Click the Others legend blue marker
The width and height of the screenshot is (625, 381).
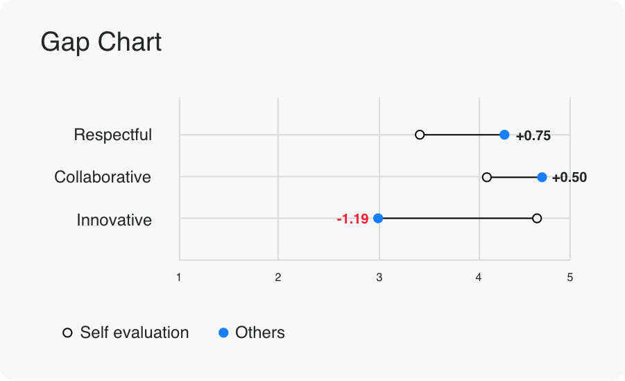click(x=223, y=333)
